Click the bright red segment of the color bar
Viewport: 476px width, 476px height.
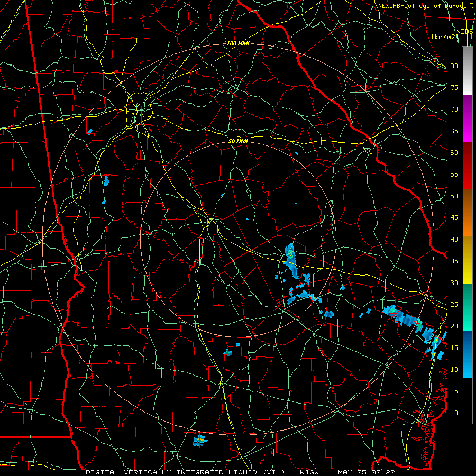[467, 166]
